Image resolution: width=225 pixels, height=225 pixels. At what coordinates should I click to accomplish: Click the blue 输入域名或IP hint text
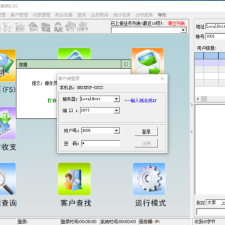pyautogui.click(x=141, y=101)
